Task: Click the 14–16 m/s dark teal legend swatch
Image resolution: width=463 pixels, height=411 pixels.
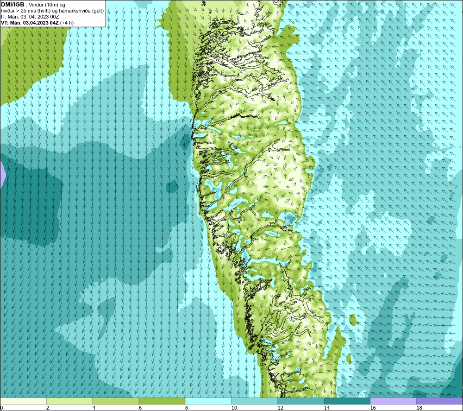Action: (x=347, y=401)
